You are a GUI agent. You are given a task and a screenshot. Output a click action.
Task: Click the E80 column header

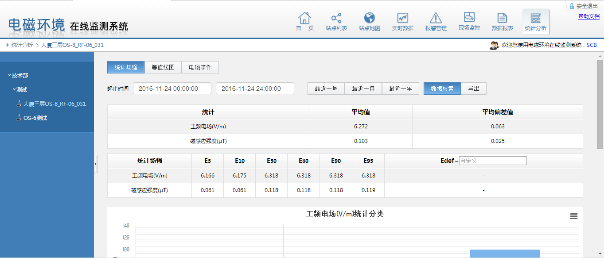pos(304,161)
